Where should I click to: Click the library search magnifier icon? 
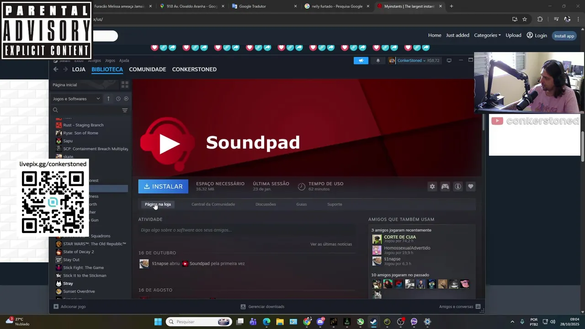click(x=55, y=110)
